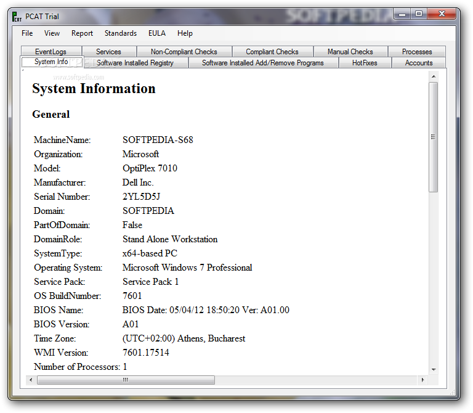Image resolution: width=473 pixels, height=413 pixels.
Task: Open the EULA menu
Action: click(x=157, y=33)
